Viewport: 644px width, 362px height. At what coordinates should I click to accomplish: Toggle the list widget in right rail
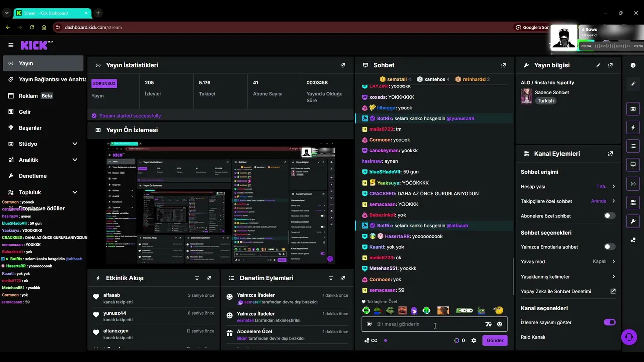[633, 146]
